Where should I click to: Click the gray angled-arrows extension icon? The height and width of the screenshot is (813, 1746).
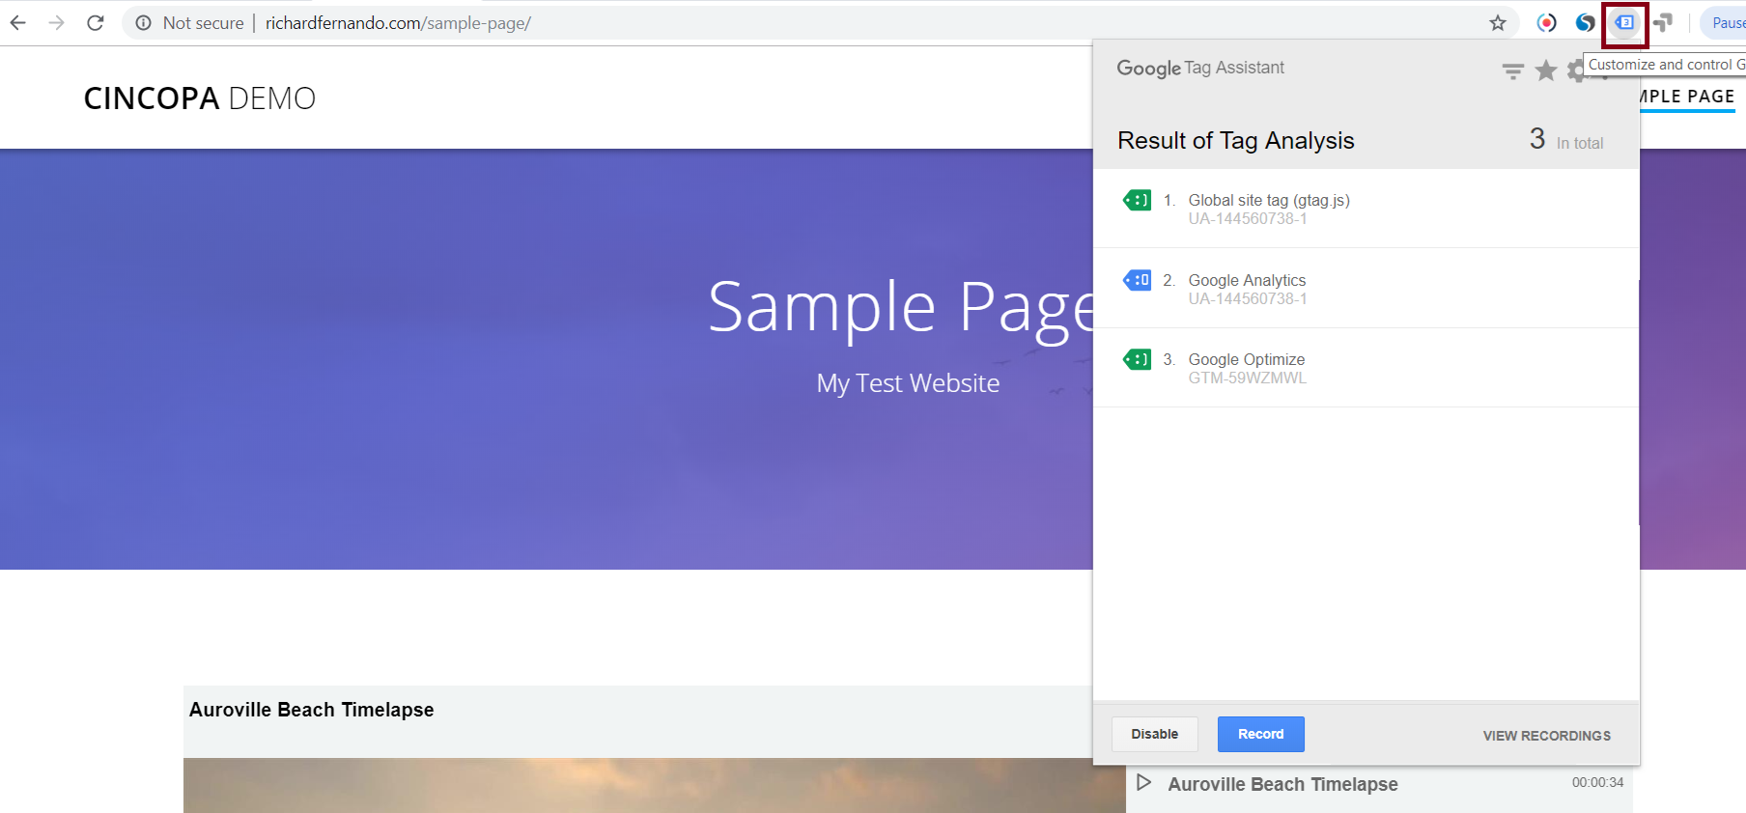click(1663, 23)
